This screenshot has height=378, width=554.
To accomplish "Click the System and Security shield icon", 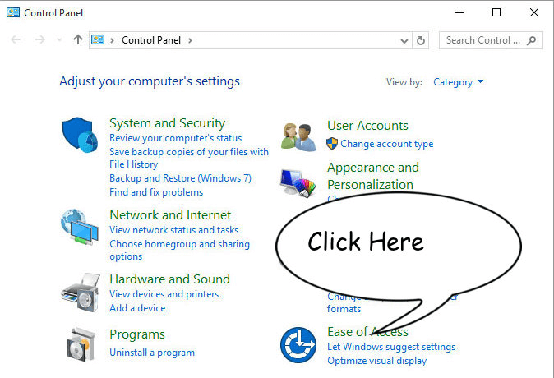I will (80, 135).
